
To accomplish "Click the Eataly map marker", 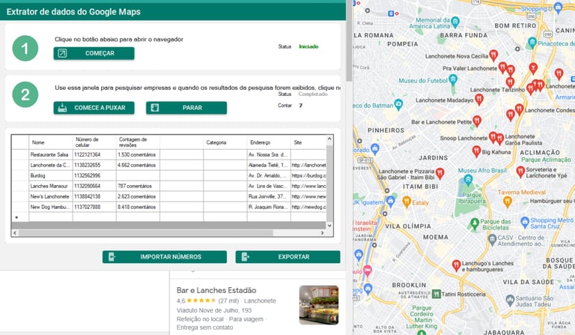I will coord(407,202).
